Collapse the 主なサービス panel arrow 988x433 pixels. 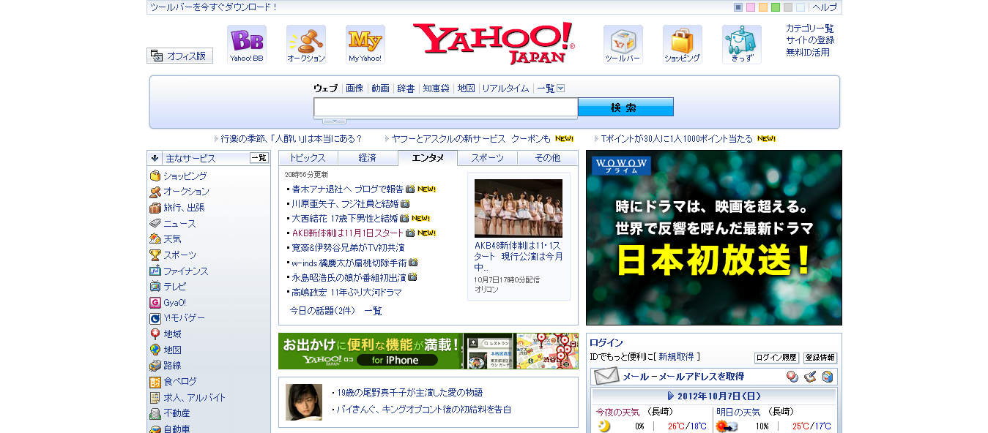[x=155, y=158]
